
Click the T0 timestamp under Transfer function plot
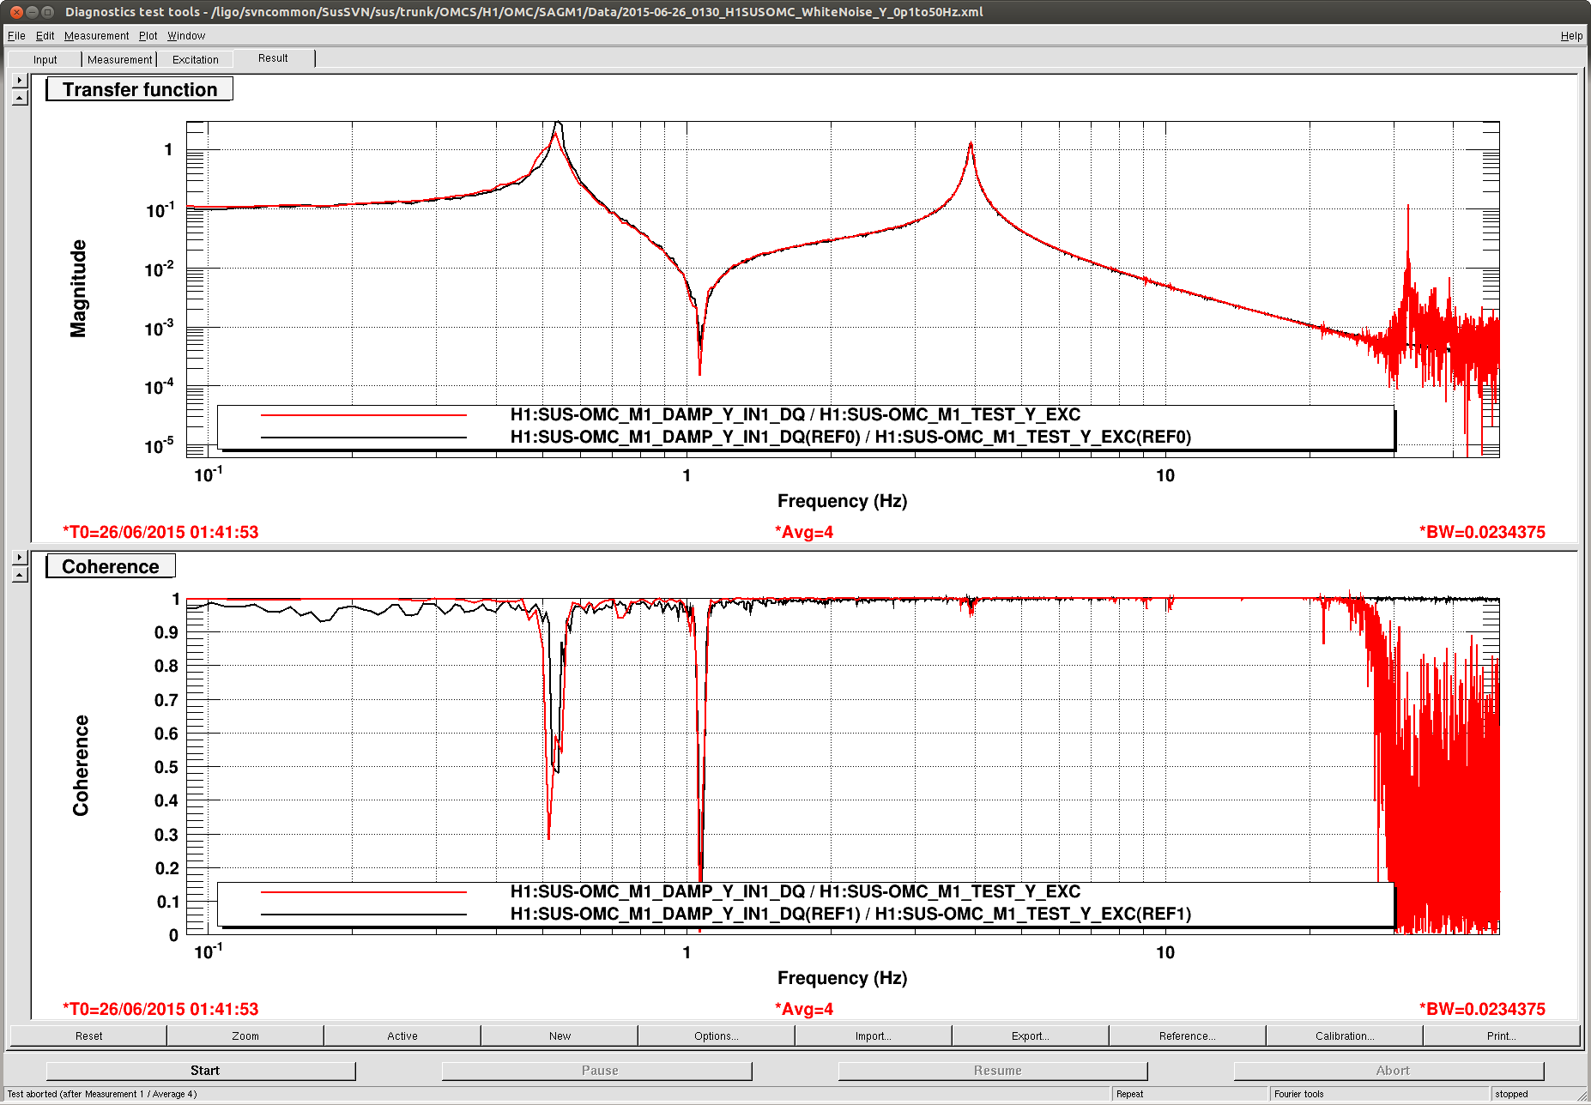click(x=160, y=532)
